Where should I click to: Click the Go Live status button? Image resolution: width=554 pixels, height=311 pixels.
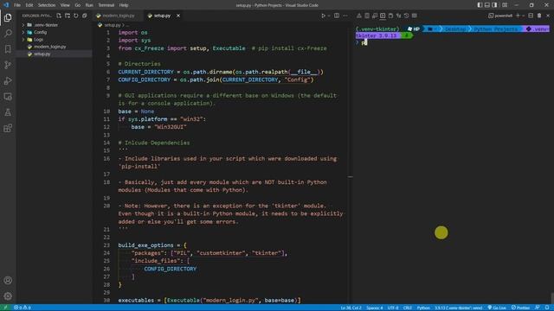(497, 308)
